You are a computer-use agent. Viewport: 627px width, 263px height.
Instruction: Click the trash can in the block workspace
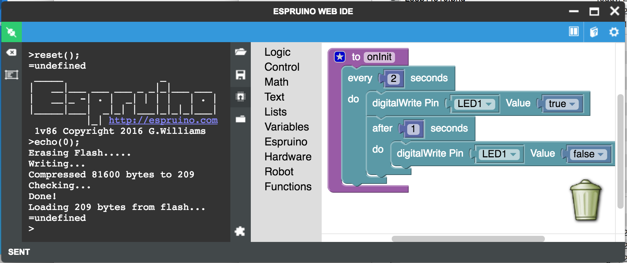[x=586, y=200]
